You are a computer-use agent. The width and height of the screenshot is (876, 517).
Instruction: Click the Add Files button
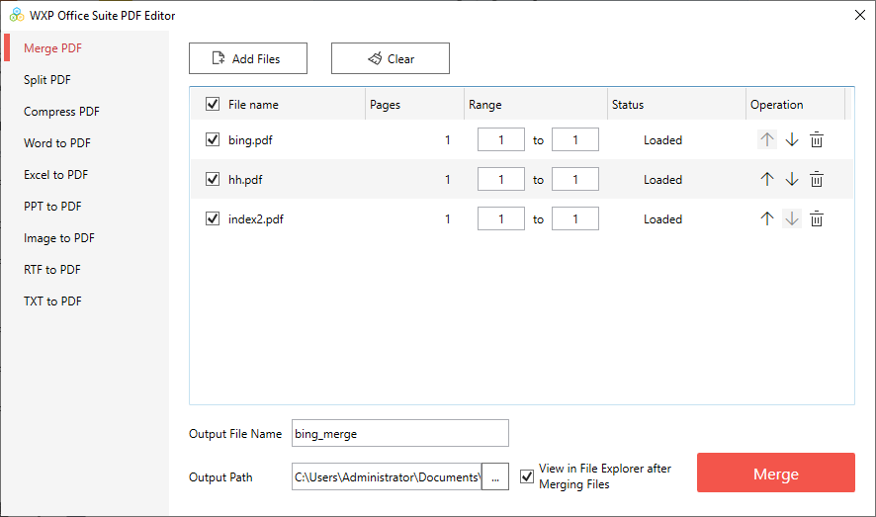coord(248,58)
